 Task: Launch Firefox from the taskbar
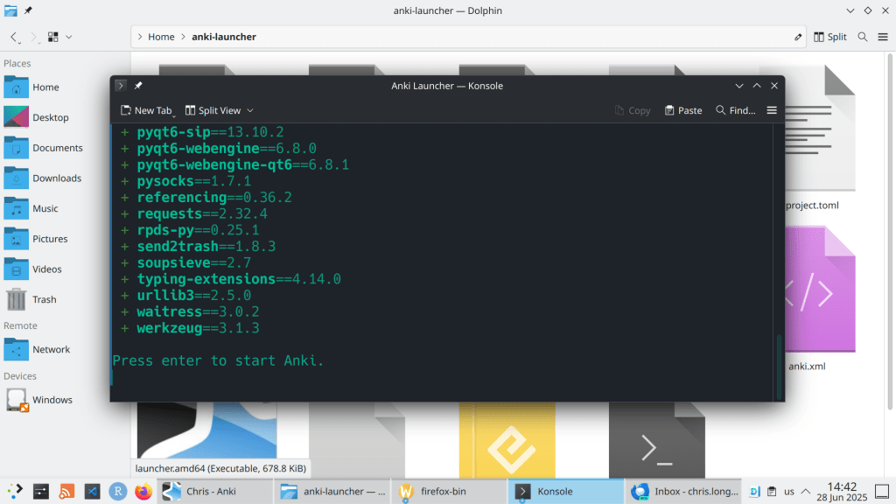click(143, 492)
